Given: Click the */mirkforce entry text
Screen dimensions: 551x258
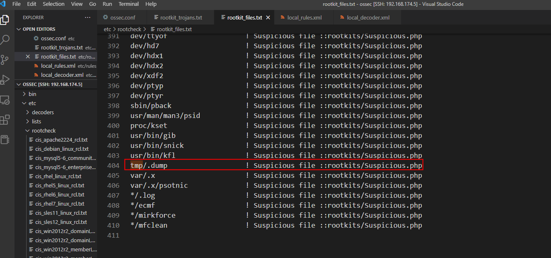Looking at the screenshot, I should [153, 215].
